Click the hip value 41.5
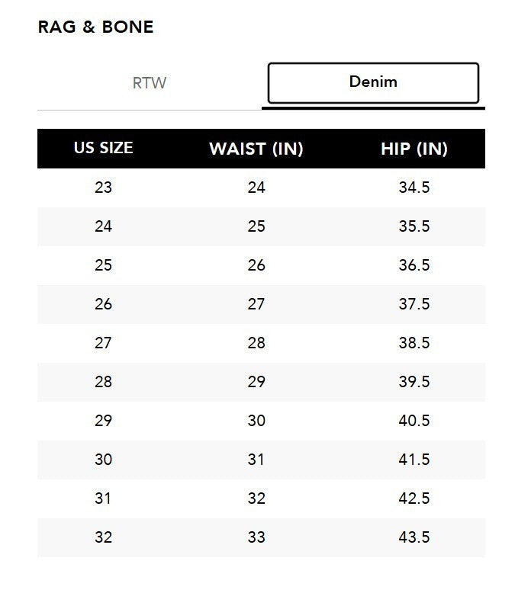 coord(414,460)
